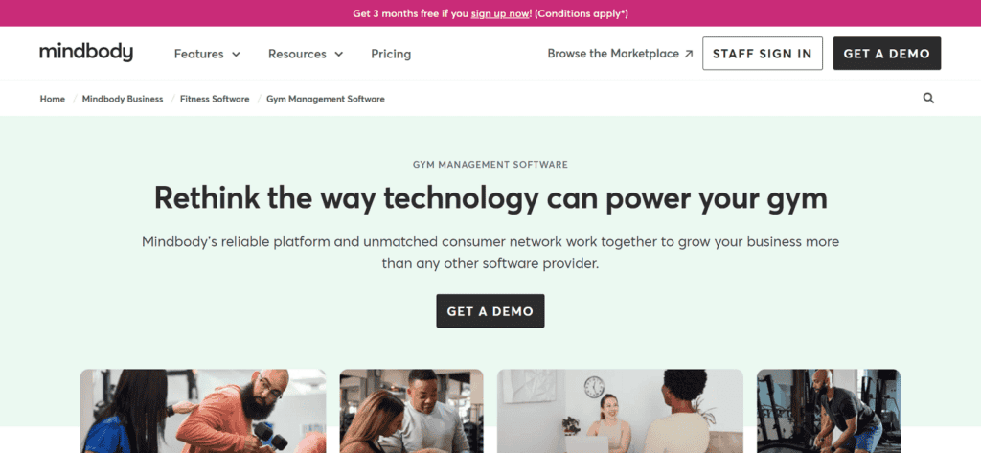Go to Home breadcrumb
The image size is (981, 453).
pyautogui.click(x=53, y=99)
